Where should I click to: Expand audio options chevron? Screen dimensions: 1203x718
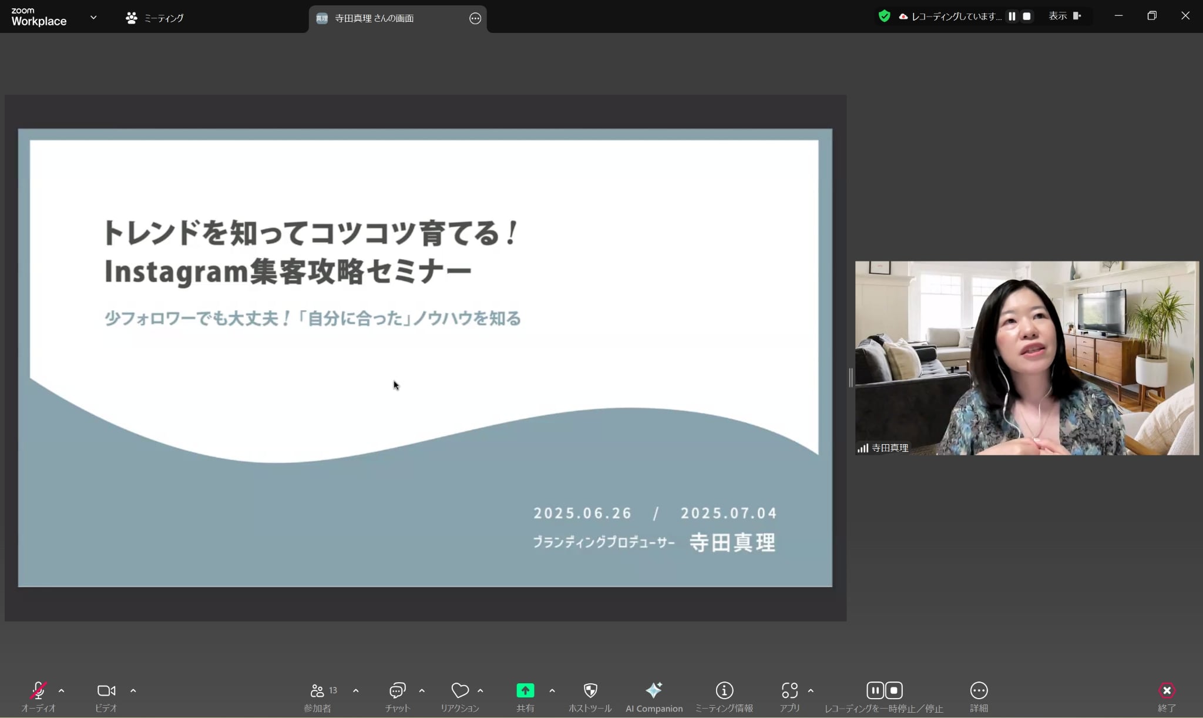click(x=62, y=691)
